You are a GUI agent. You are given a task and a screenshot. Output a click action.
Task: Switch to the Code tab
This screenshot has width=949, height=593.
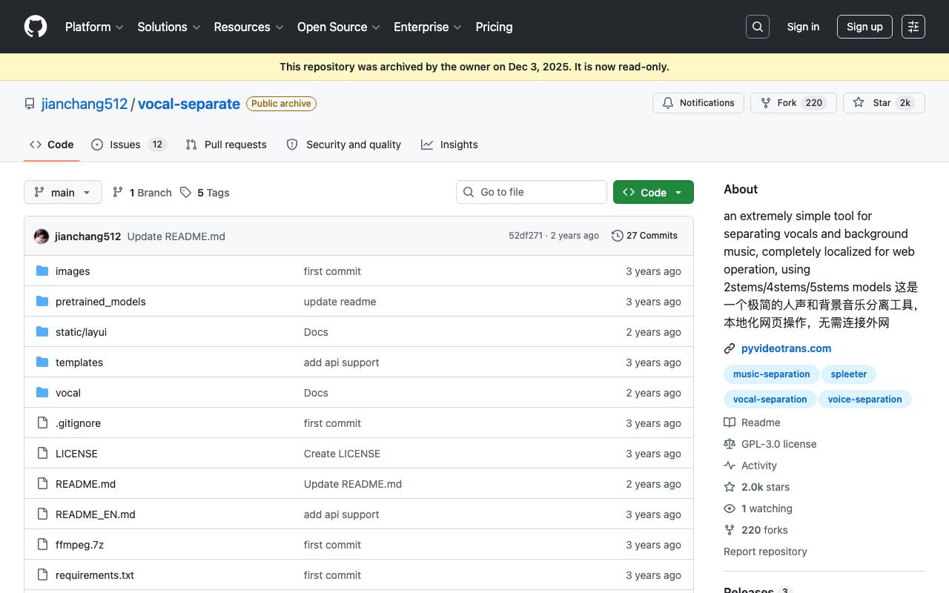point(52,145)
